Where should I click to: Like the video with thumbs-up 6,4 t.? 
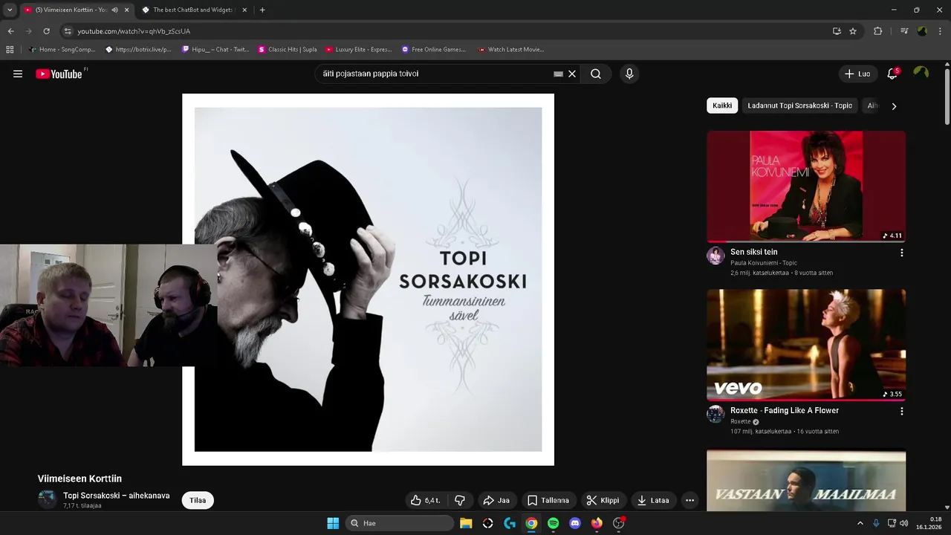coord(426,500)
